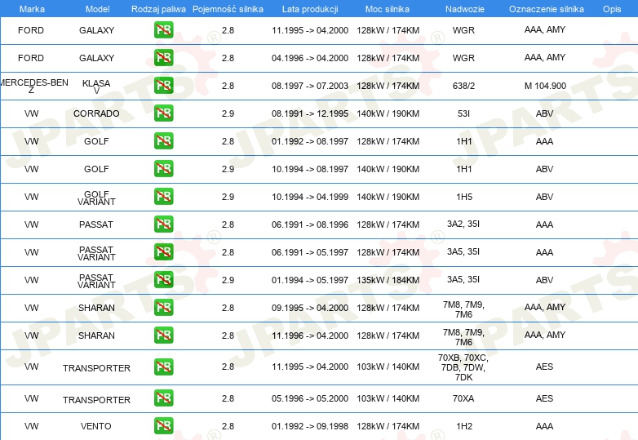Image resolution: width=638 pixels, height=440 pixels.
Task: Click fuel icon in Sharan 11.1996 row
Action: coord(163,336)
